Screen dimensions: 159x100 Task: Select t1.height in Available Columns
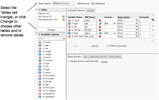[x=47, y=51]
